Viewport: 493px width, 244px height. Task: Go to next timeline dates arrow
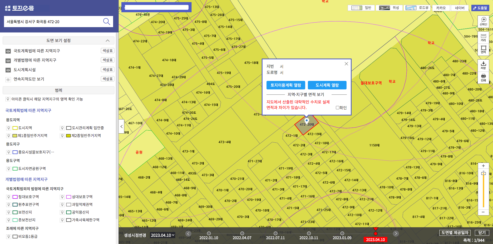pos(396,234)
